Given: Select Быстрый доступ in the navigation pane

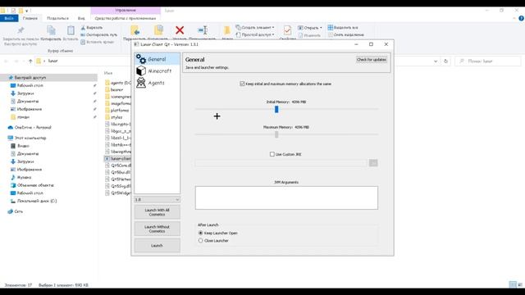Looking at the screenshot, I should pos(30,78).
